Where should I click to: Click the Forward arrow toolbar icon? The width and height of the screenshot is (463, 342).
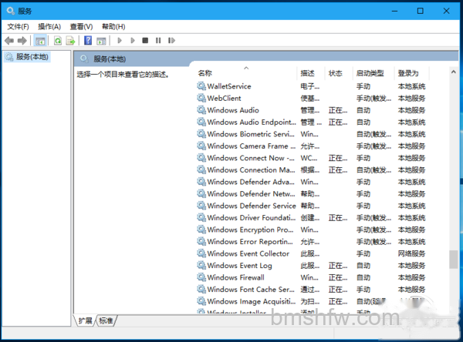coord(22,40)
